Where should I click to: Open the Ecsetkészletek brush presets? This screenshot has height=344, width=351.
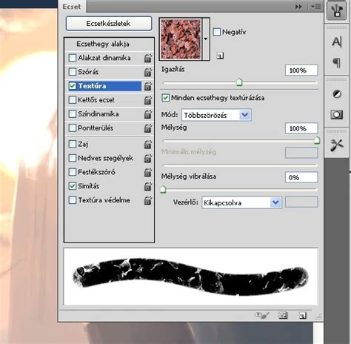click(x=109, y=24)
